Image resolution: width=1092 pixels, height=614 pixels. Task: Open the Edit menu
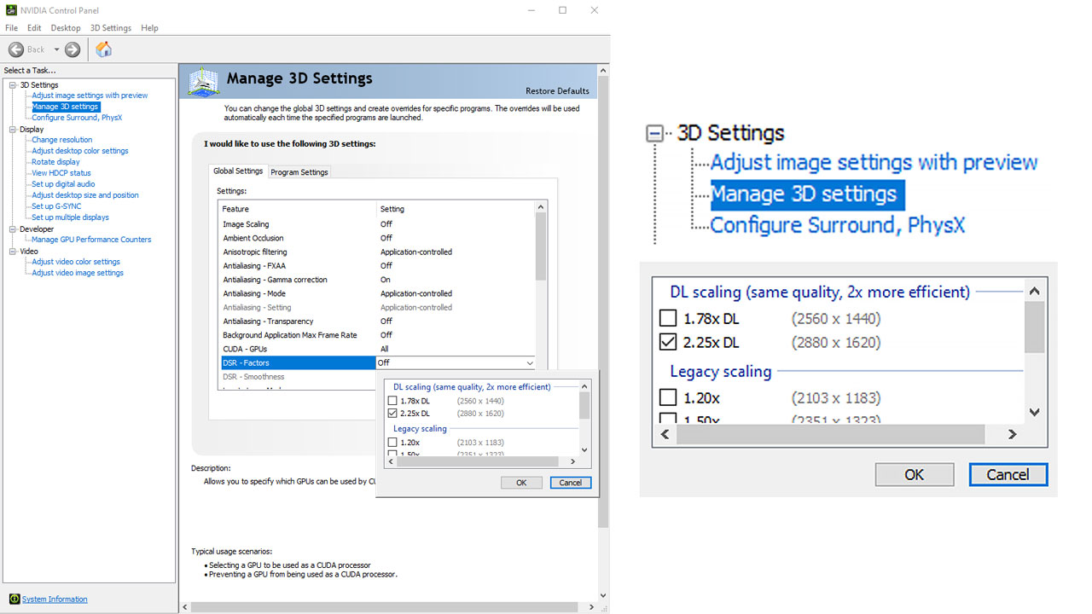pos(34,28)
